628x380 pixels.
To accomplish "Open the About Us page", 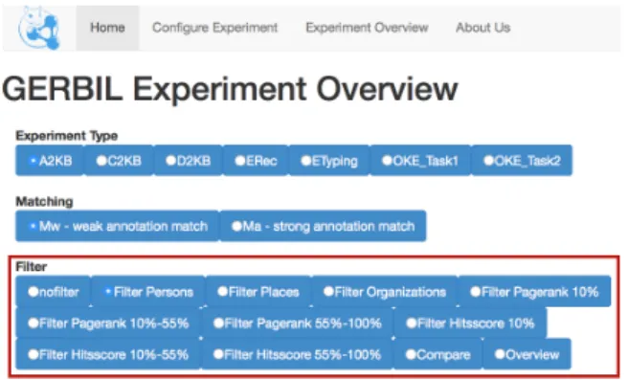I will point(483,28).
